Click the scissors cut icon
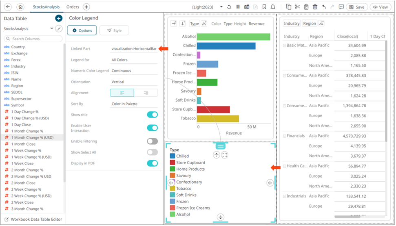This screenshot has width=396, height=226. [x=297, y=7]
